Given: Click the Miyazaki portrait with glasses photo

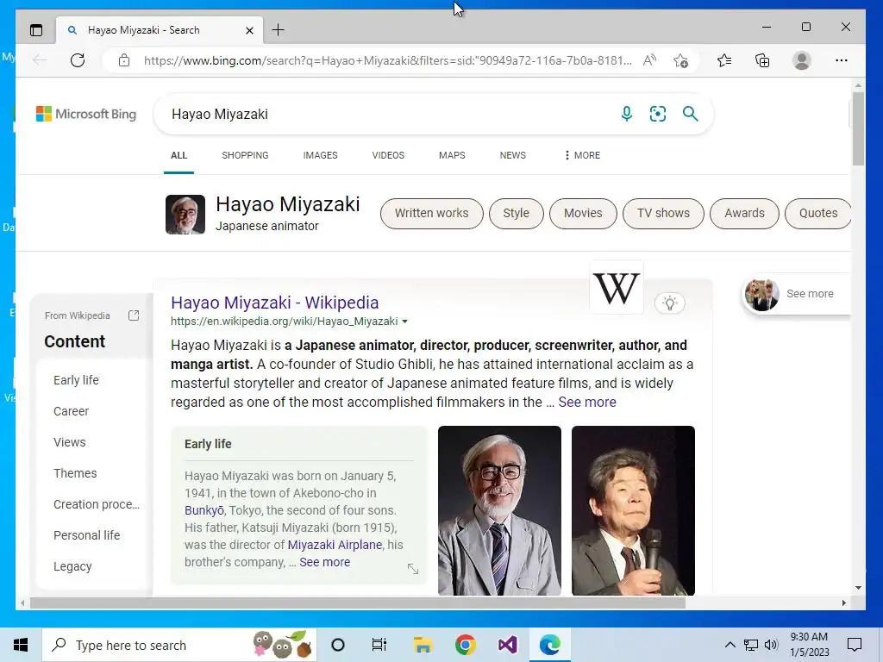Looking at the screenshot, I should click(x=499, y=510).
